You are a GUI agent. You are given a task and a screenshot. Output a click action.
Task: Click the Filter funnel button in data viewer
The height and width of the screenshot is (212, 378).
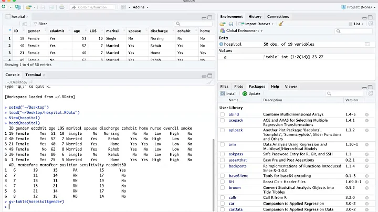point(40,24)
